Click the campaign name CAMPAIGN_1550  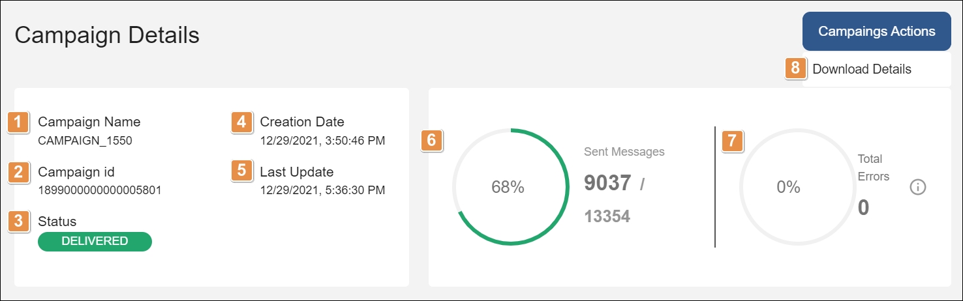point(85,140)
